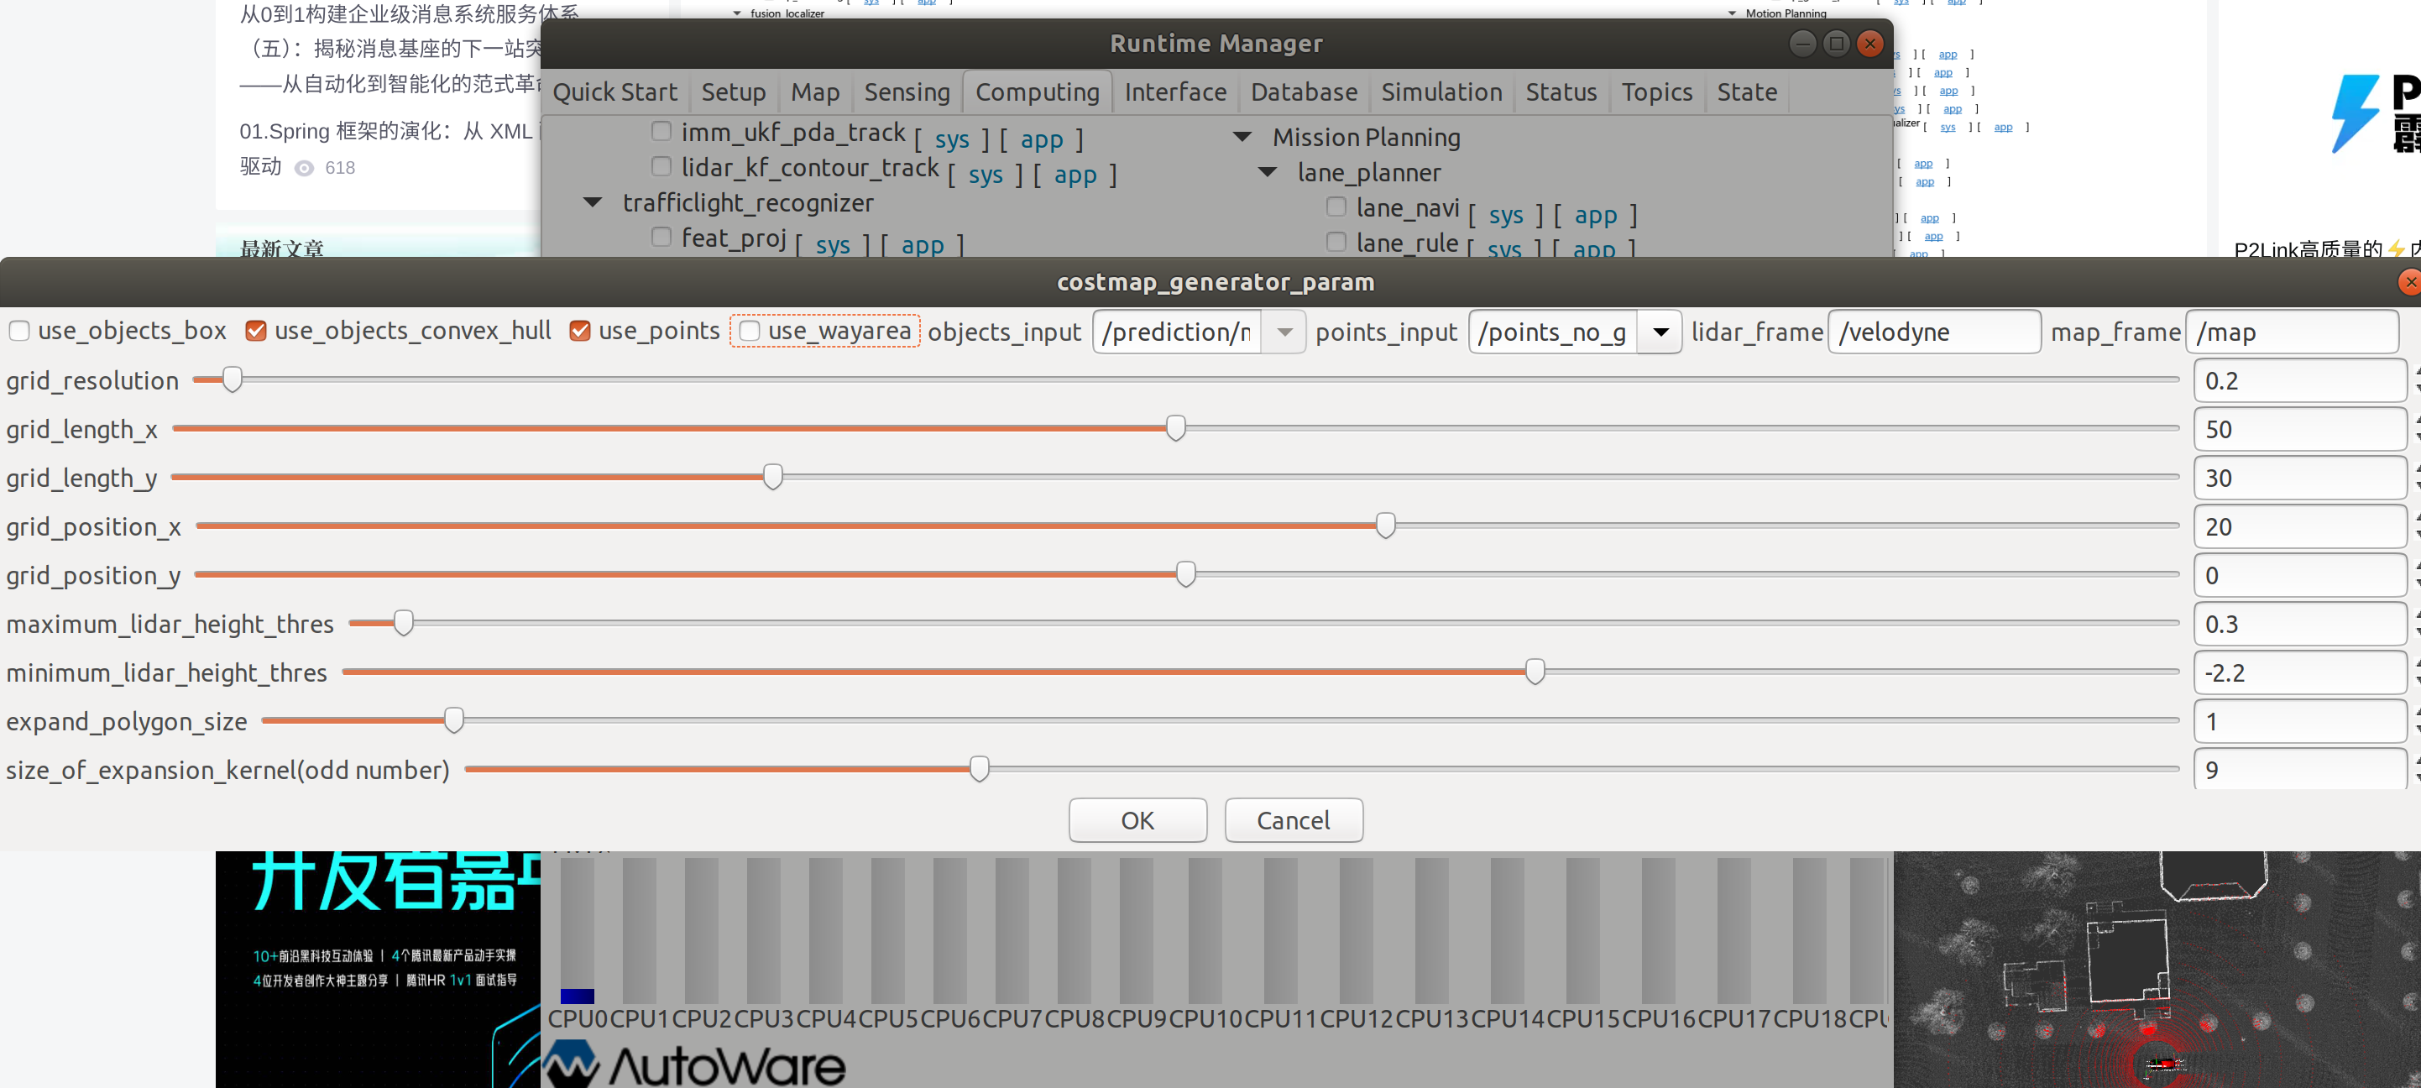
Task: Minimize the Runtime Manager window
Action: click(x=1801, y=43)
